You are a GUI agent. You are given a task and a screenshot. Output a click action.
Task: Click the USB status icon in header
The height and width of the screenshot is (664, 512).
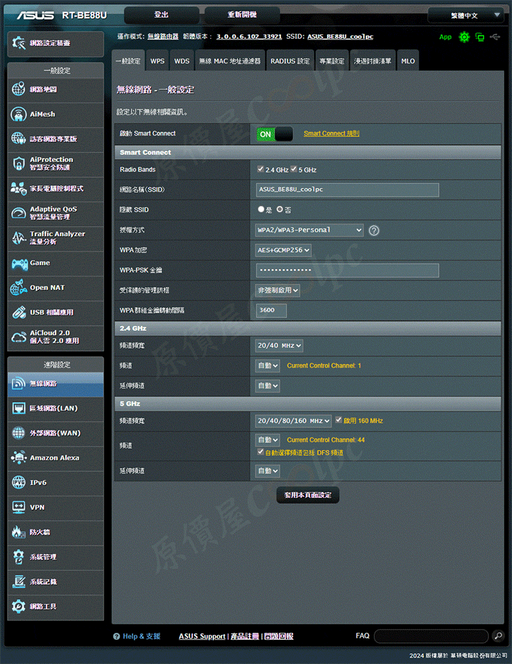495,37
